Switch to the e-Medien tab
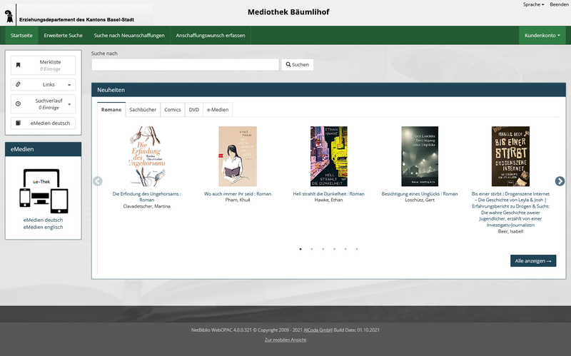 218,110
